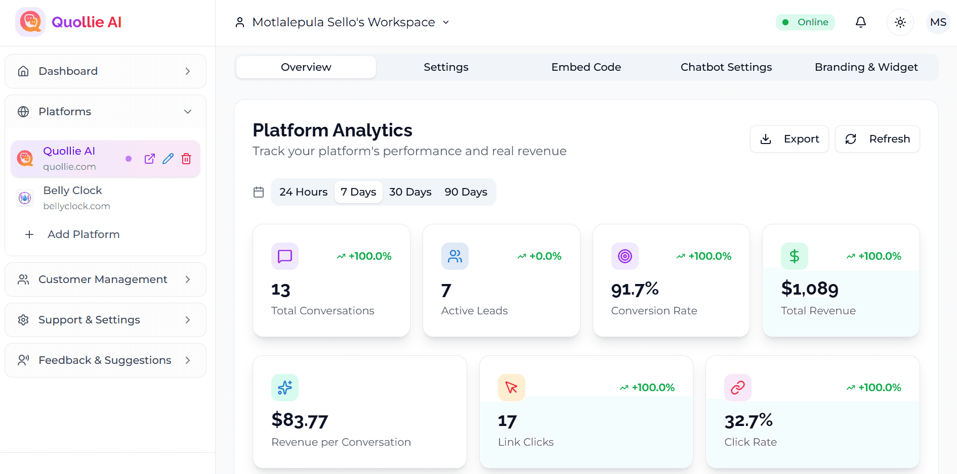Switch to the 30 Days time range
The width and height of the screenshot is (957, 474).
[x=410, y=192]
